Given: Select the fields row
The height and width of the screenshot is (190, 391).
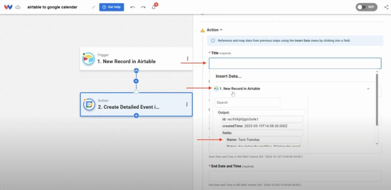Looking at the screenshot, I should pyautogui.click(x=262, y=133).
